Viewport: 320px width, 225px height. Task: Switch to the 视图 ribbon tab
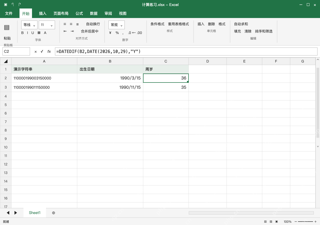(123, 13)
